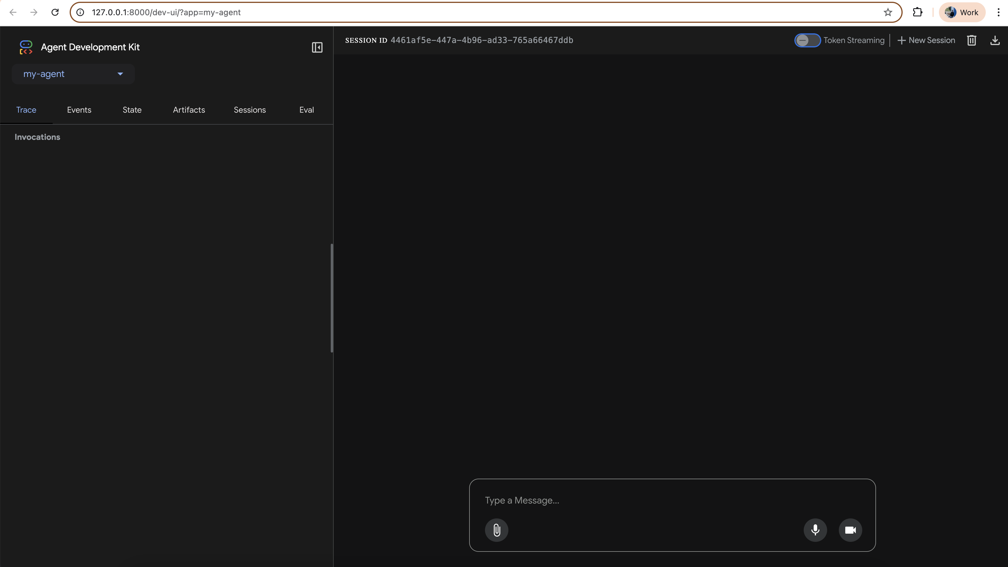Image resolution: width=1008 pixels, height=567 pixels.
Task: Open the browser extensions menu
Action: 918,12
